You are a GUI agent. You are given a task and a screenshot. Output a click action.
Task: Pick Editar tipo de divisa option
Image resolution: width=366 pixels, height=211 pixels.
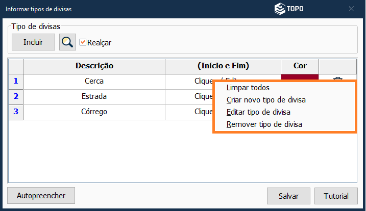click(258, 112)
